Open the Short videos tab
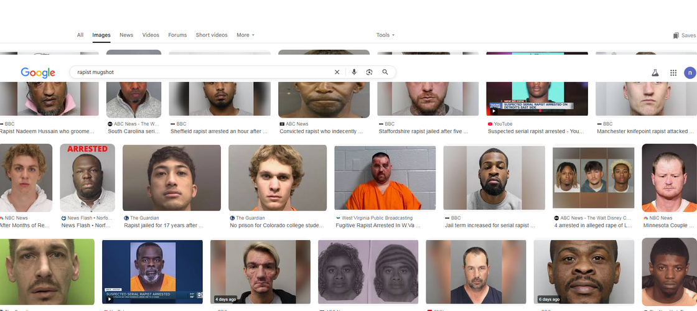The image size is (697, 311). tap(212, 35)
